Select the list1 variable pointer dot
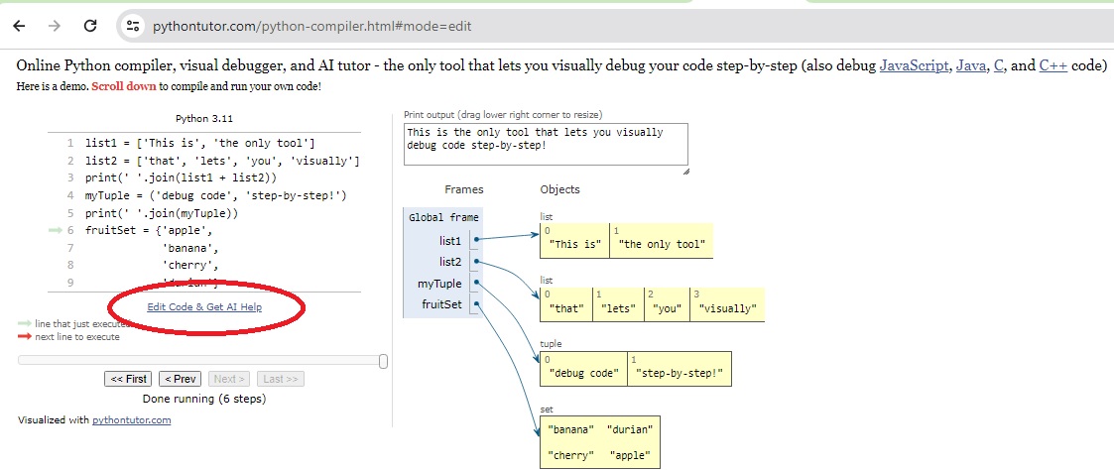This screenshot has height=470, width=1114. [476, 239]
